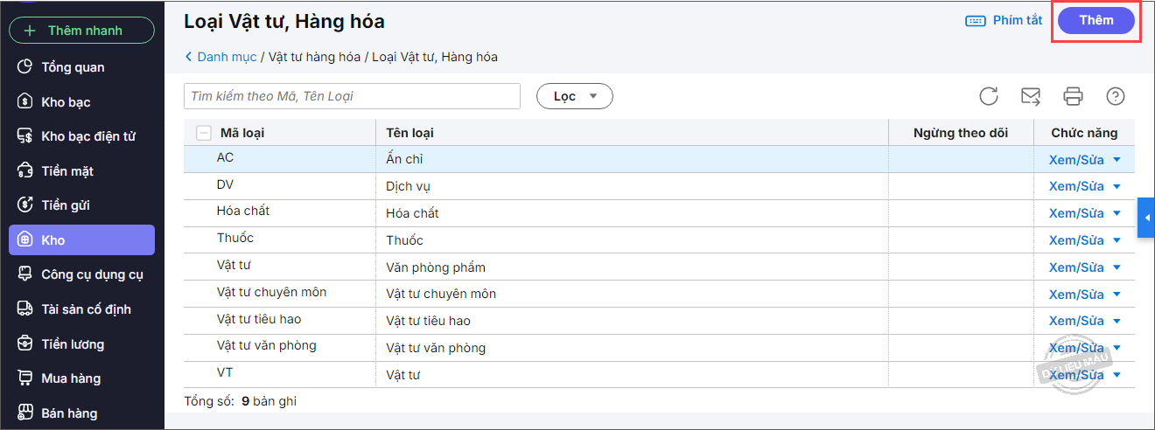Click the keyboard icon beside Phím tắt

[975, 21]
